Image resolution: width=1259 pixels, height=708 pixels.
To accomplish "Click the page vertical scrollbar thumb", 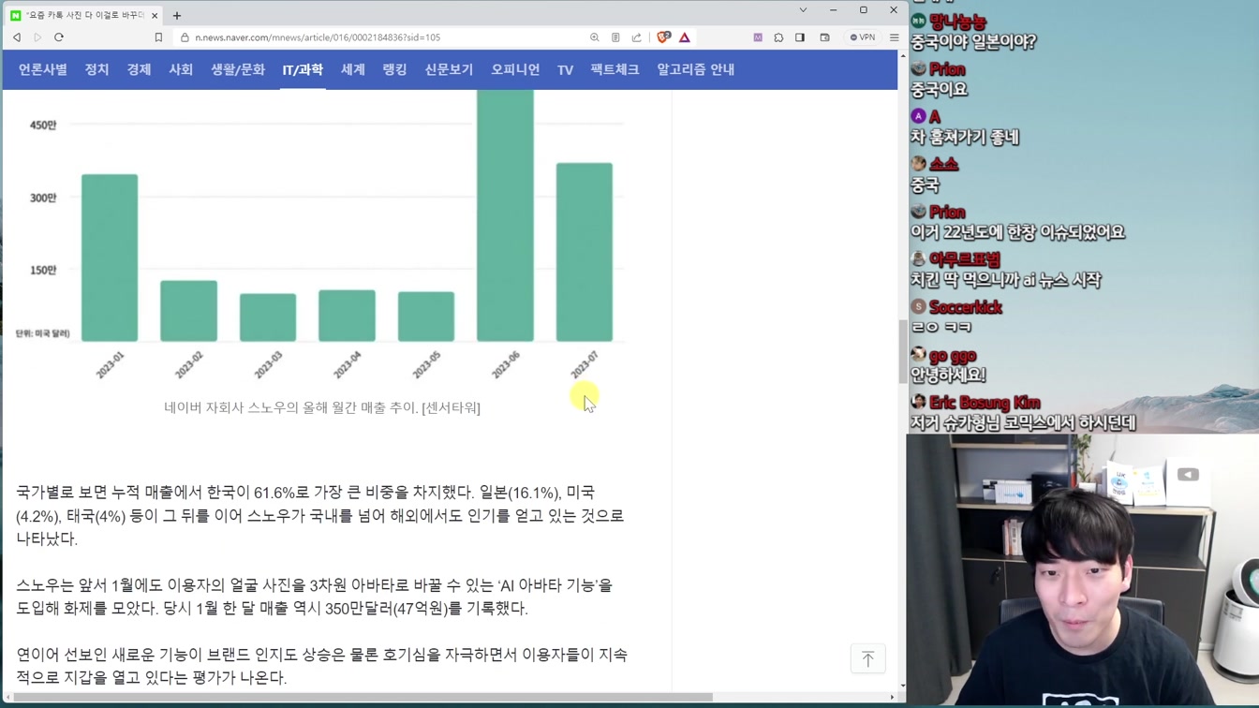I will (x=903, y=352).
